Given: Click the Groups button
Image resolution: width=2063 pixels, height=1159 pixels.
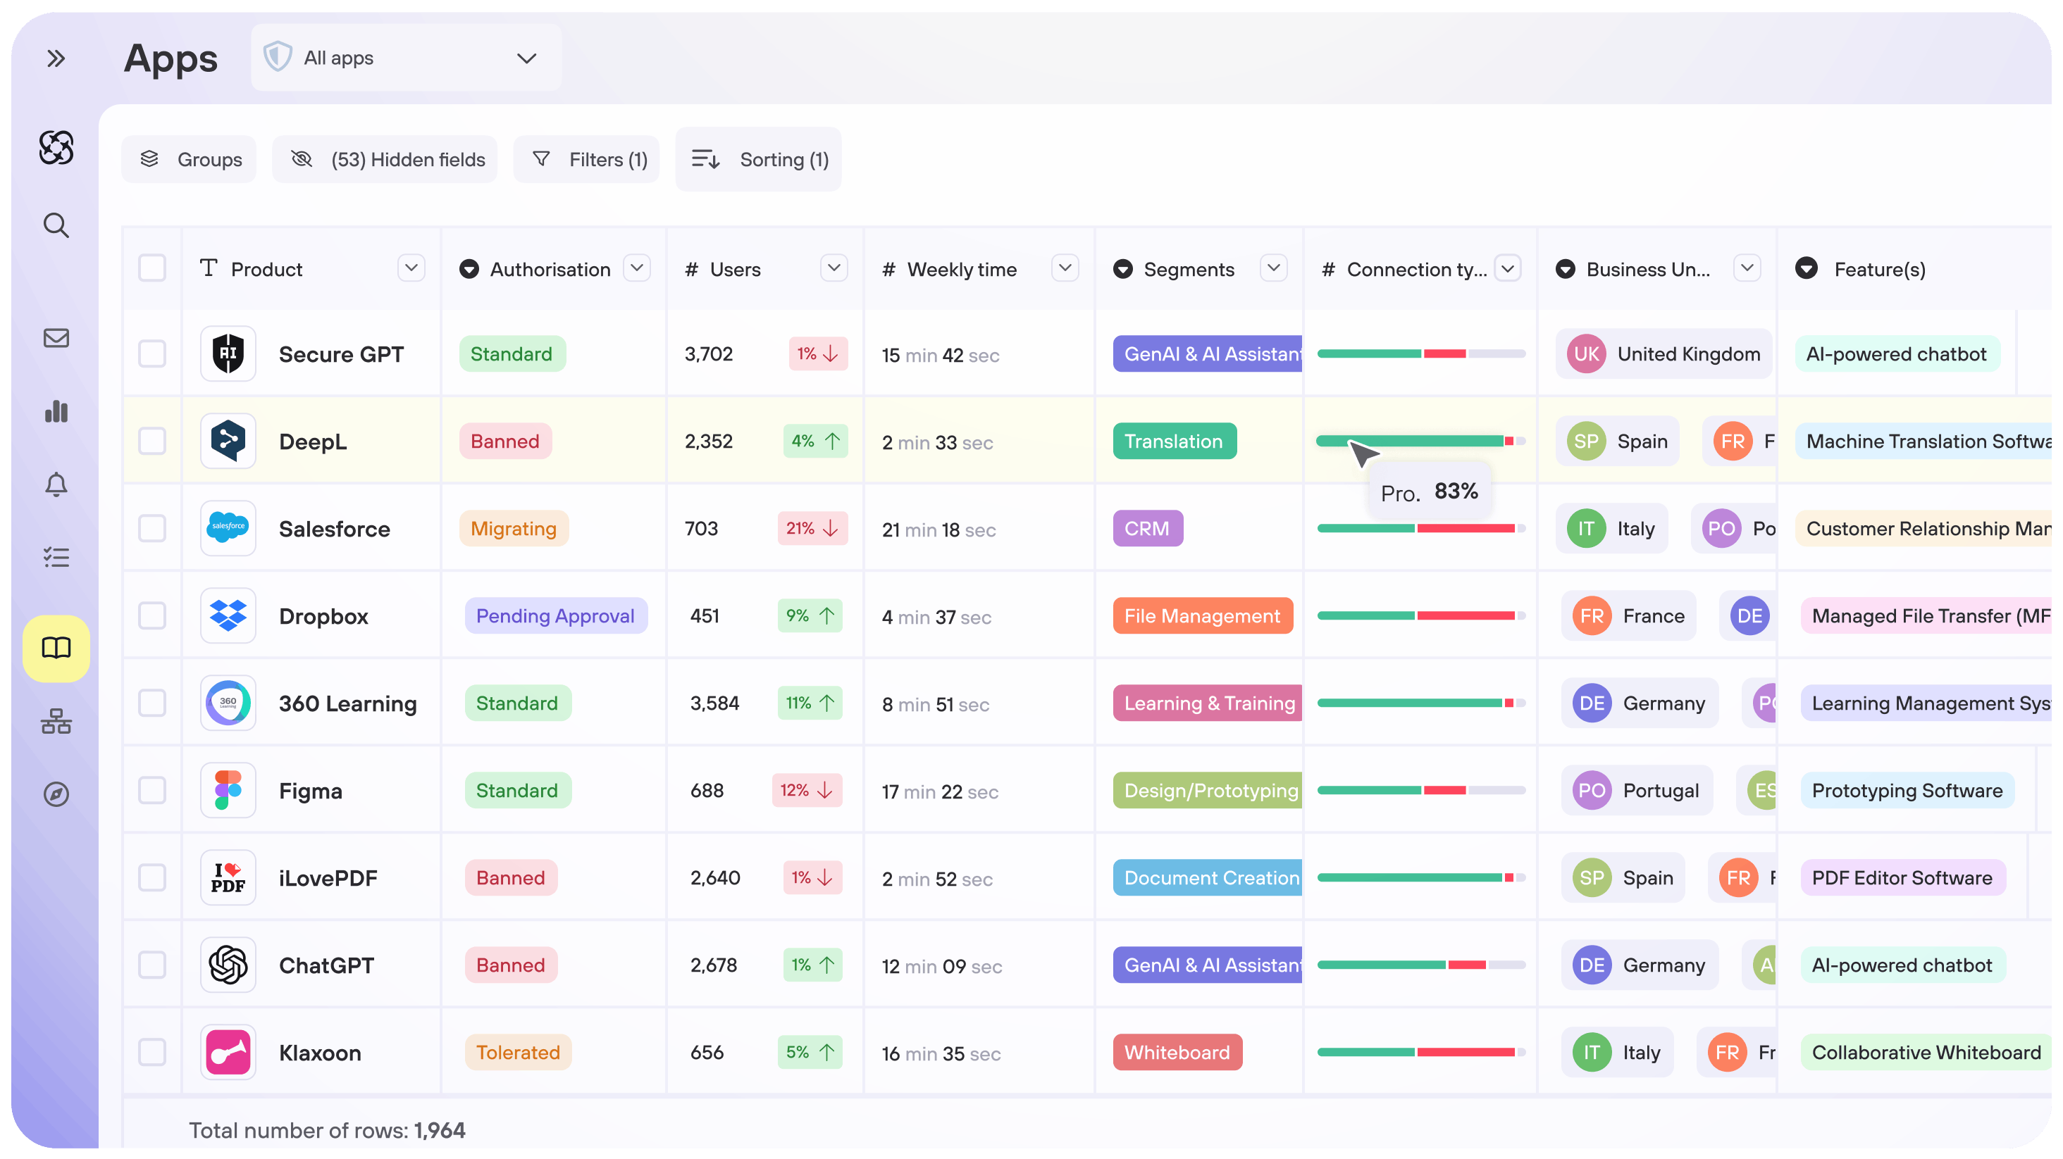Looking at the screenshot, I should click(x=189, y=159).
